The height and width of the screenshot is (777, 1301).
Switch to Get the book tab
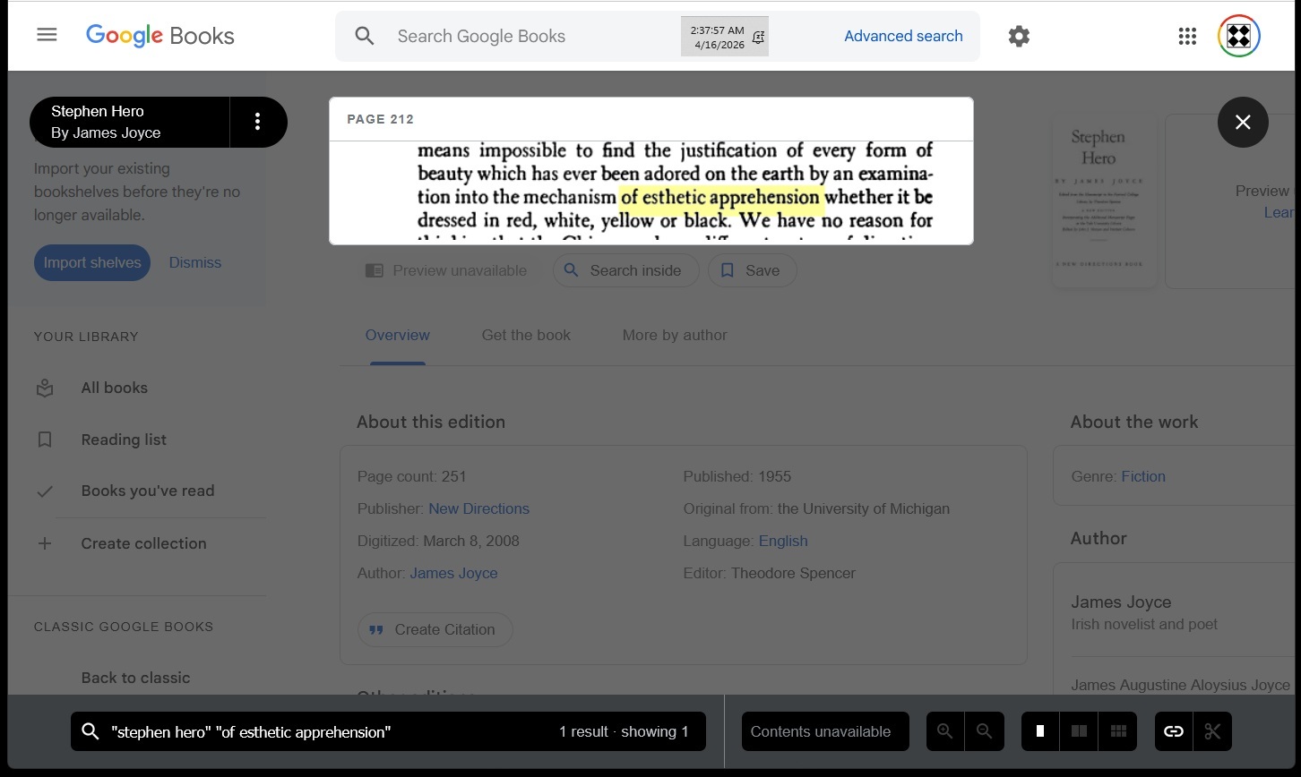click(526, 335)
